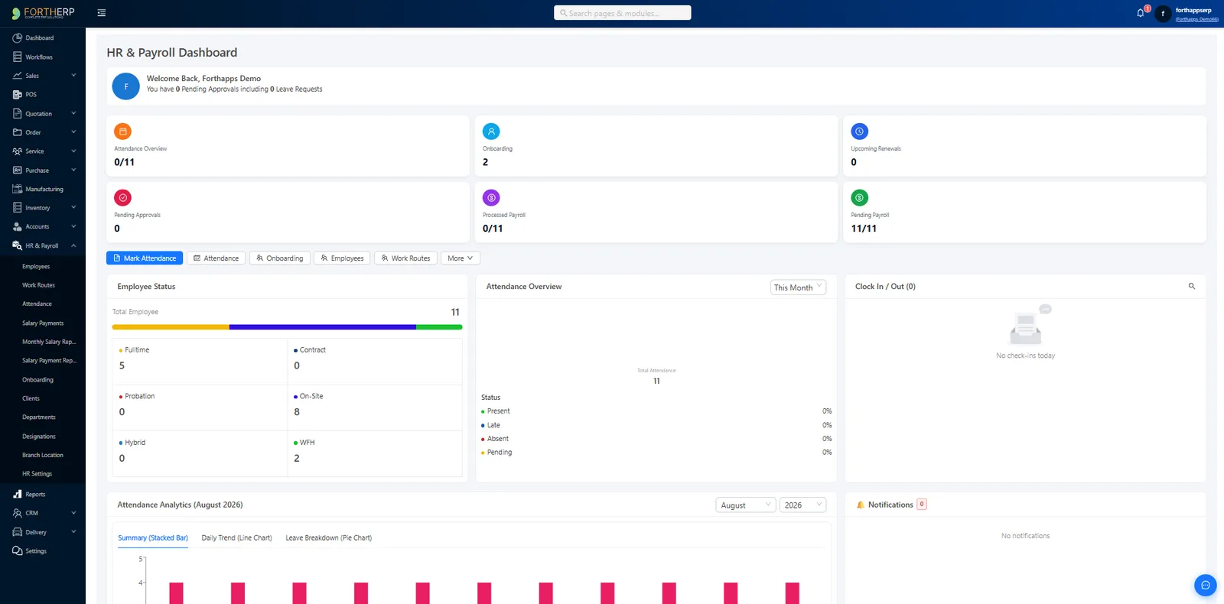Click Forthapps Demo link under username
The width and height of the screenshot is (1224, 604).
point(1196,19)
